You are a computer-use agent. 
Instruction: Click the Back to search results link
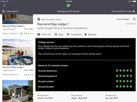coord(51,20)
